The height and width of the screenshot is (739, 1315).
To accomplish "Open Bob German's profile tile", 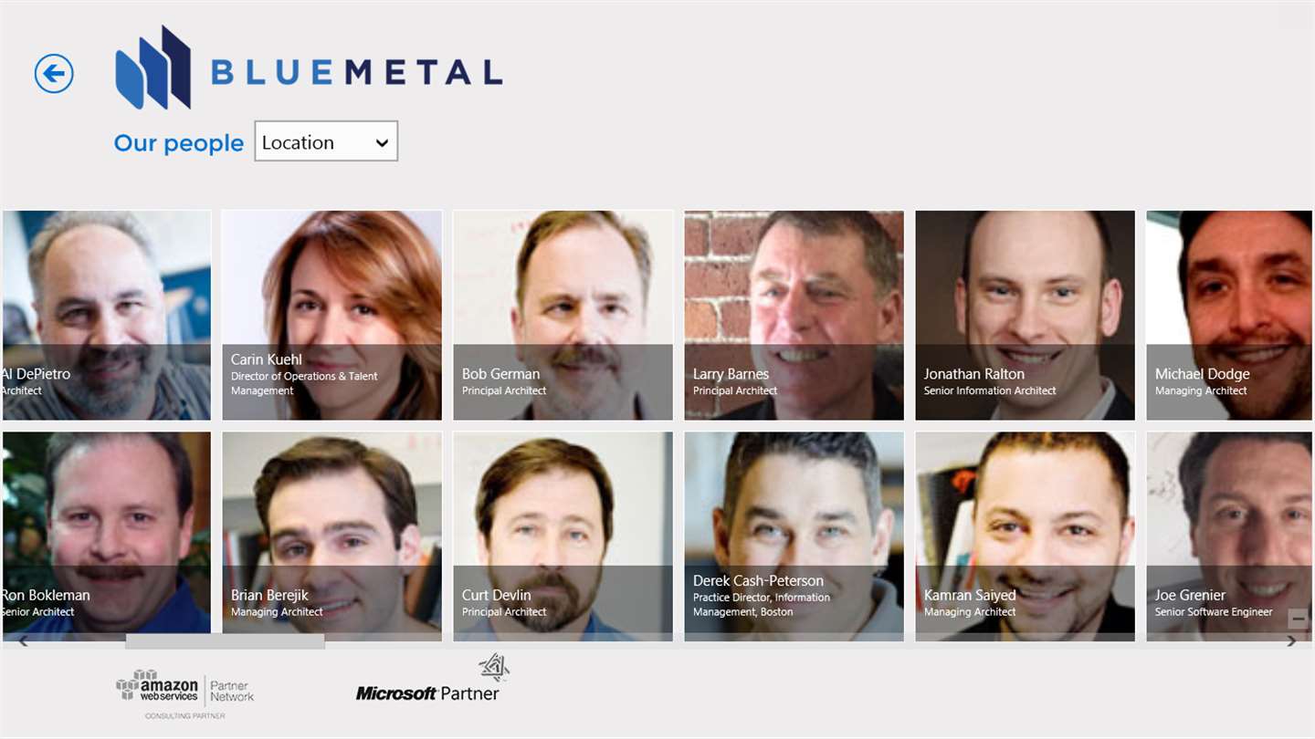I will coord(563,316).
